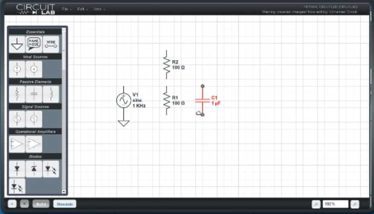Pick the second operational amplifier
The image size is (374, 214).
click(x=34, y=144)
